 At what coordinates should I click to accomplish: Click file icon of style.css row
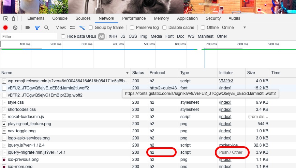point(4,102)
